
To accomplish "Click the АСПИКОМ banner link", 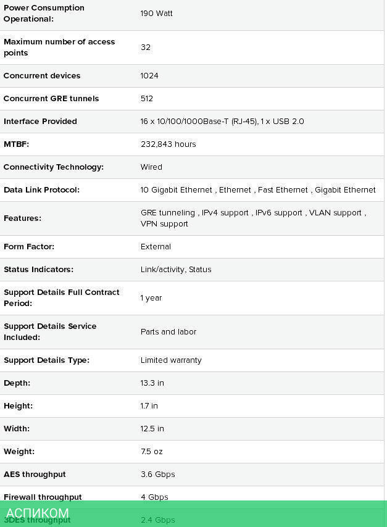I will 38,513.
